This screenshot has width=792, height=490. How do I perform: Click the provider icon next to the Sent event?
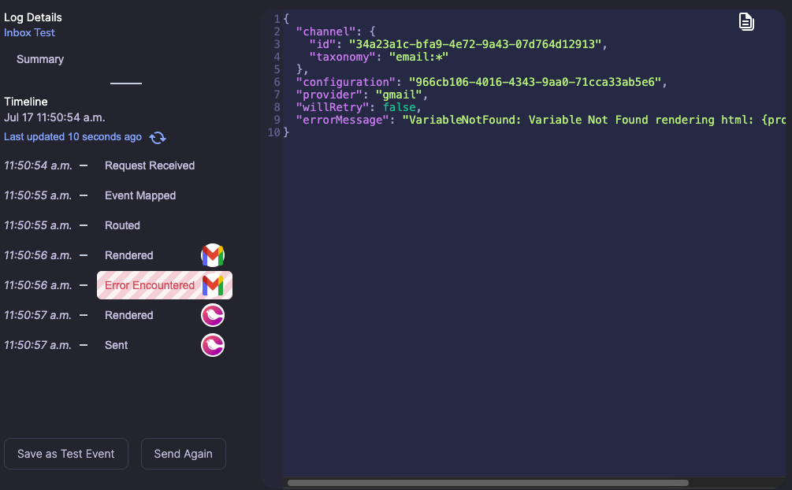pos(212,344)
